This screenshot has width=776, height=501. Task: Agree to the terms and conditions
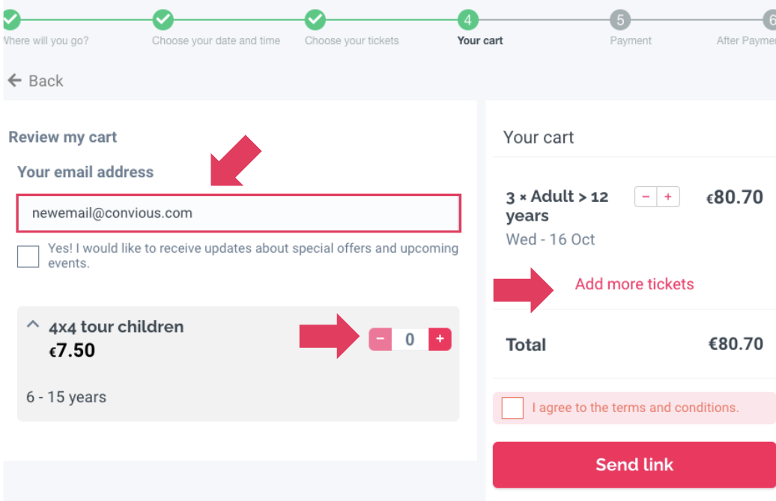pyautogui.click(x=513, y=408)
